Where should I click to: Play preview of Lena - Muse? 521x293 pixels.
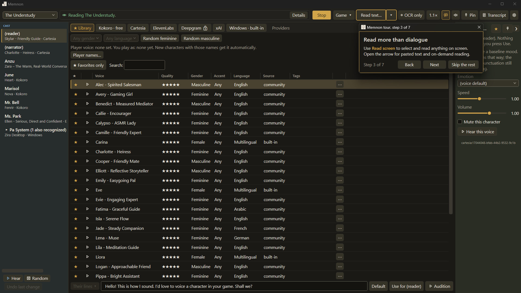pos(87,238)
